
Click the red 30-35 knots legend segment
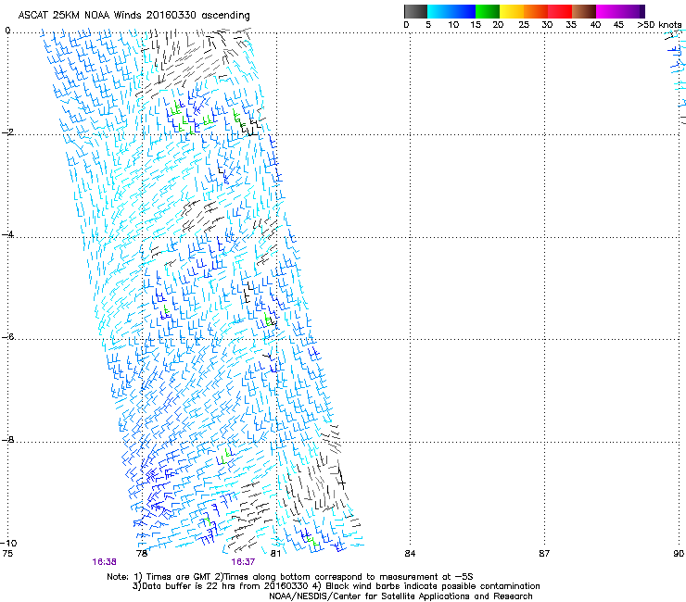[560, 11]
